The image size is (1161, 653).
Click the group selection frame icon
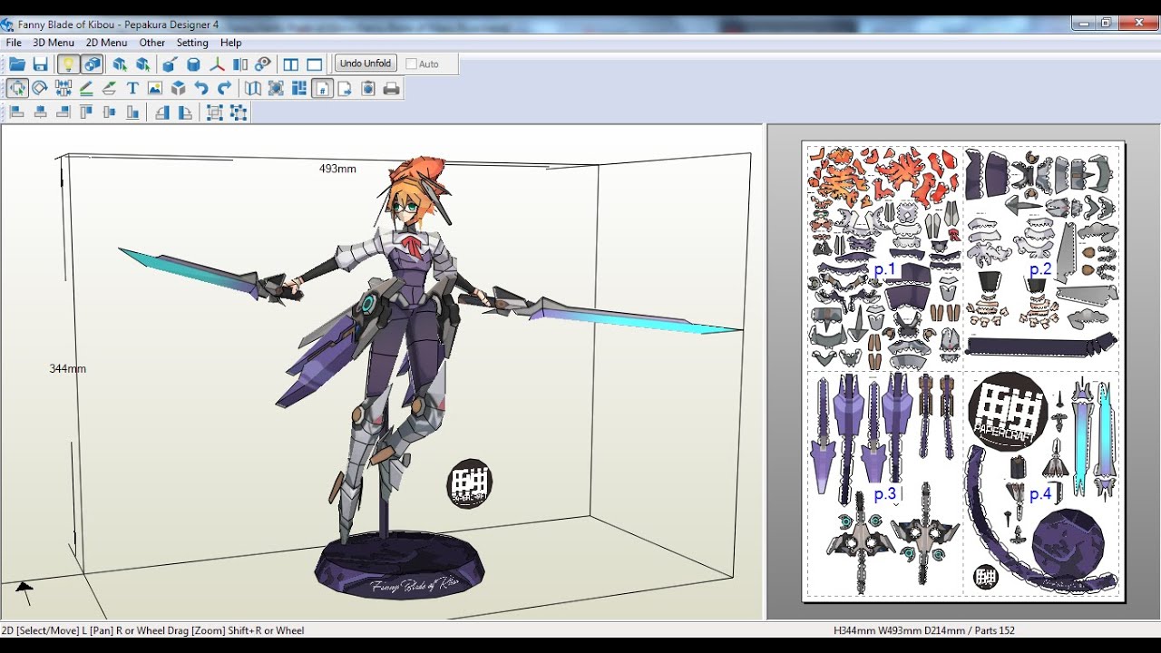tap(215, 112)
